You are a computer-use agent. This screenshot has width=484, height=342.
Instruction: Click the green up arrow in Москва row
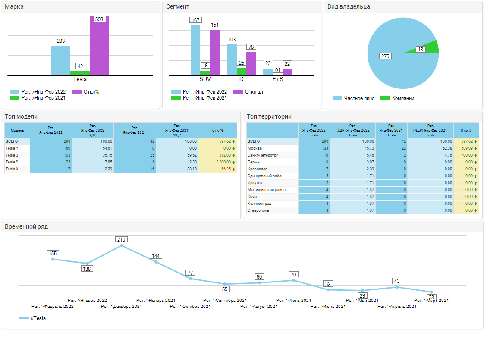pos(475,148)
